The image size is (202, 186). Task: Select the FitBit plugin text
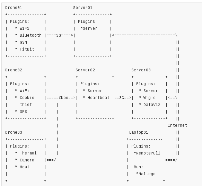point(27,49)
